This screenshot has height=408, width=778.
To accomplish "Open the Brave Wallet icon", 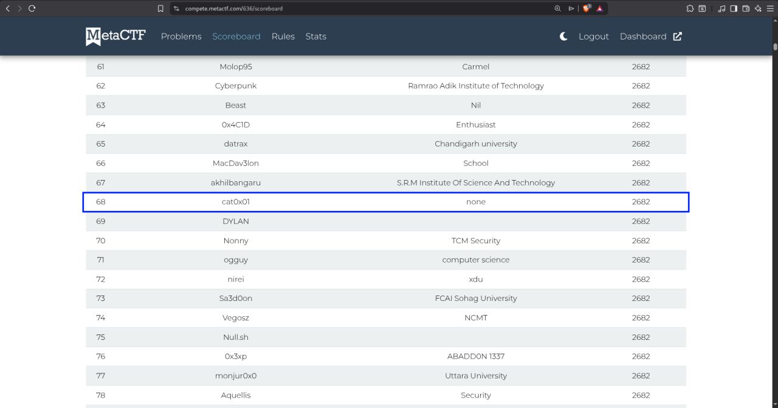I will click(746, 9).
